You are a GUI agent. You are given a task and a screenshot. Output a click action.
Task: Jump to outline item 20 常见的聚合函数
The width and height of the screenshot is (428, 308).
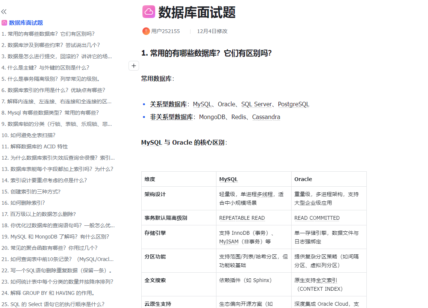pos(49,248)
